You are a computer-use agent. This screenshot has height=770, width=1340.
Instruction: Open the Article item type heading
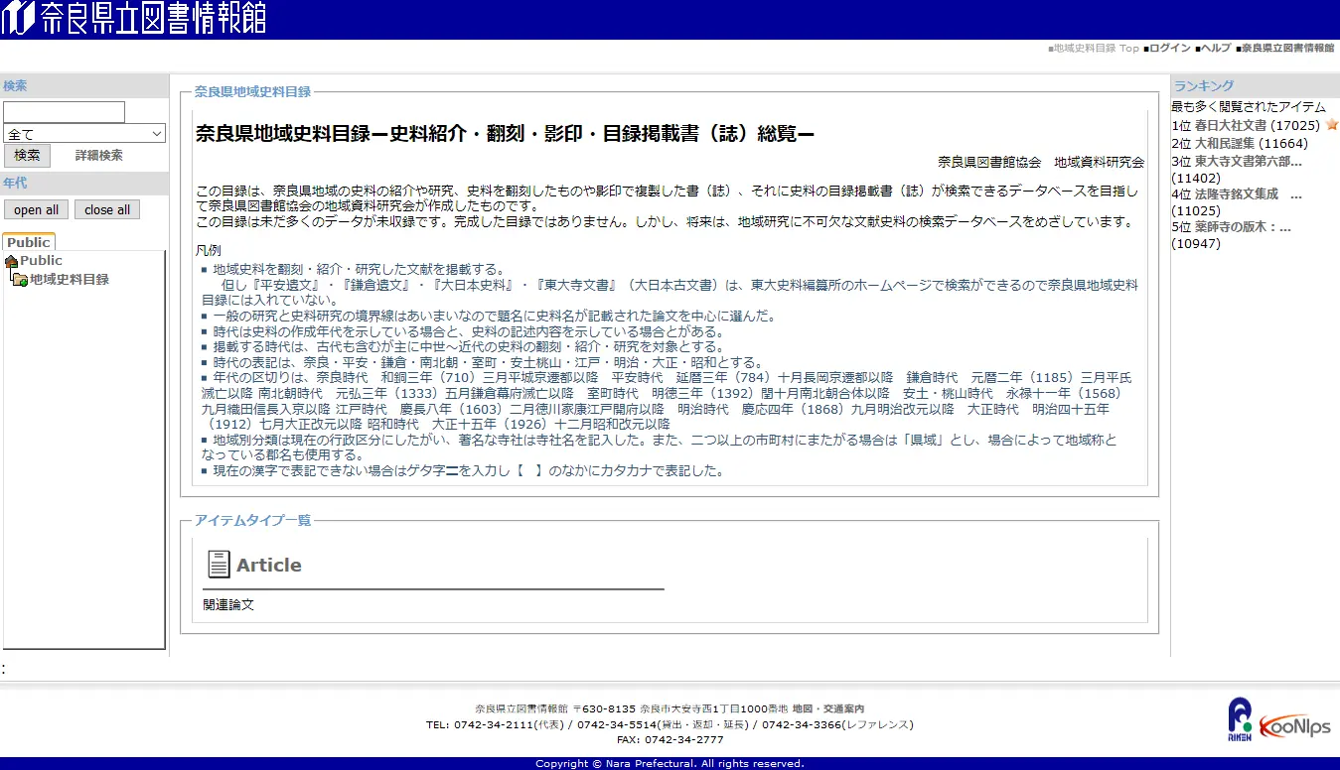click(x=268, y=565)
